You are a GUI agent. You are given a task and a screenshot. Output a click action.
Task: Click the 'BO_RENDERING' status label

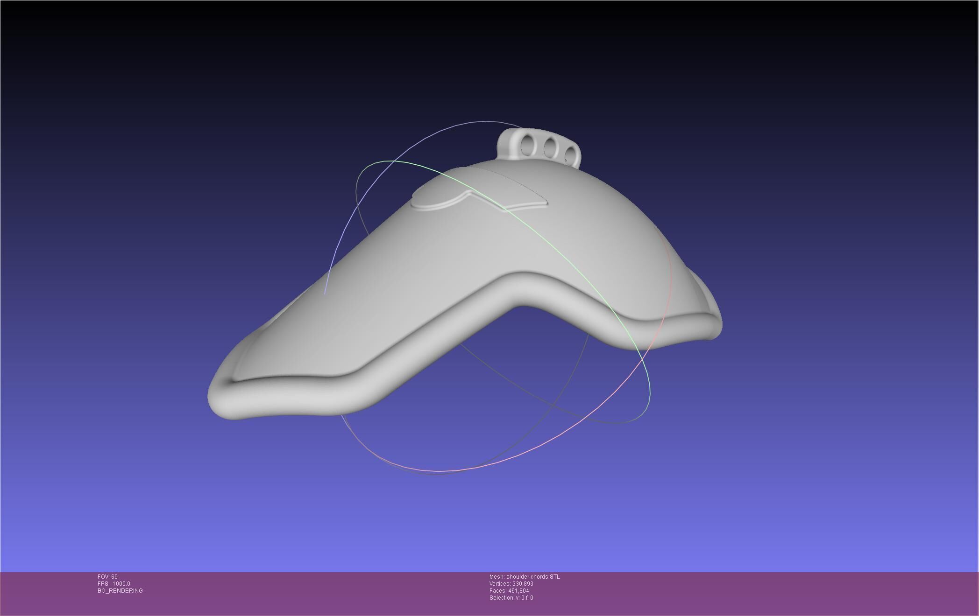click(x=120, y=591)
